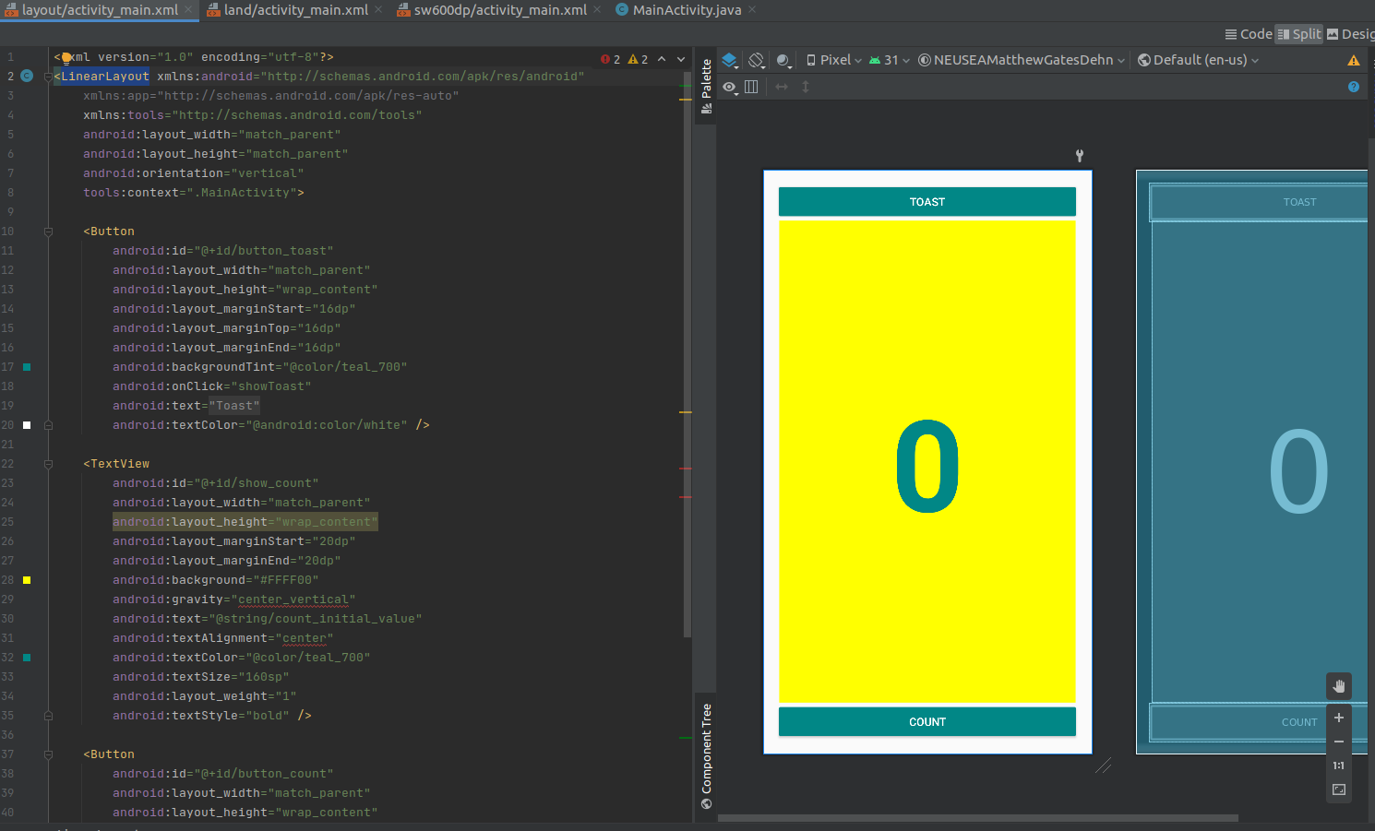Click the white color swatch on line 20

click(x=27, y=425)
